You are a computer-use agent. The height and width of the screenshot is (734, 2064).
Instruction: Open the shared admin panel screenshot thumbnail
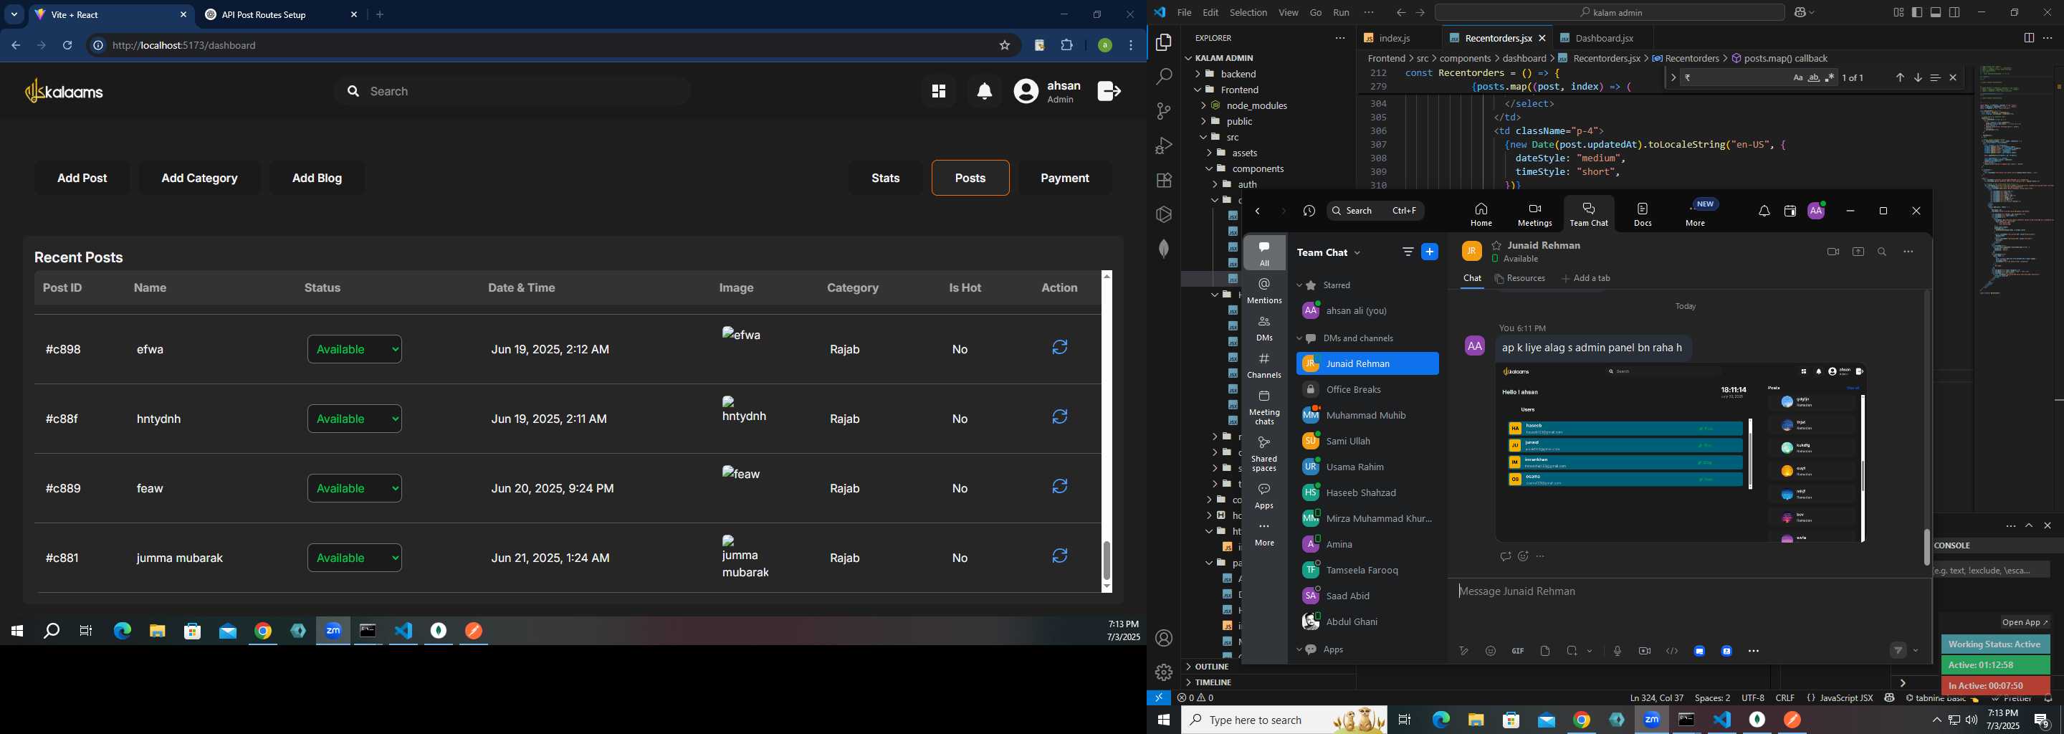coord(1680,453)
